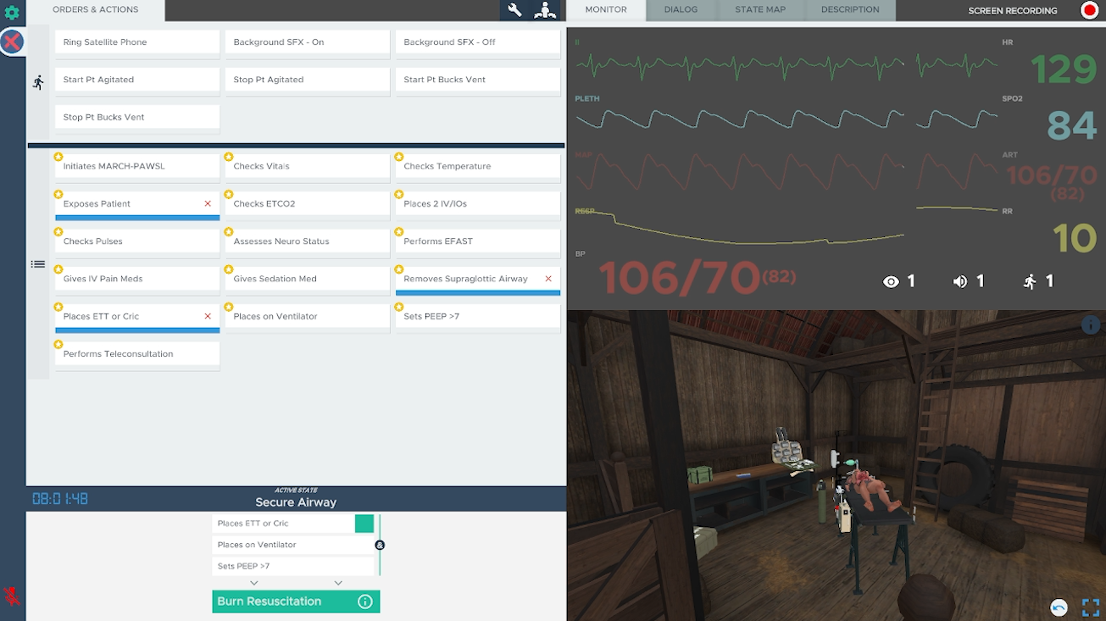
Task: Click the Burn Resuscitation info icon
Action: [365, 602]
